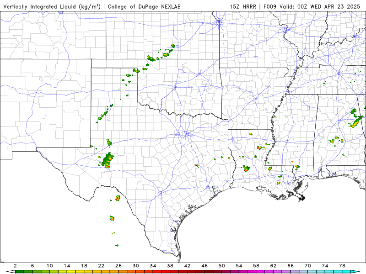Click the legend value 58

256,266
